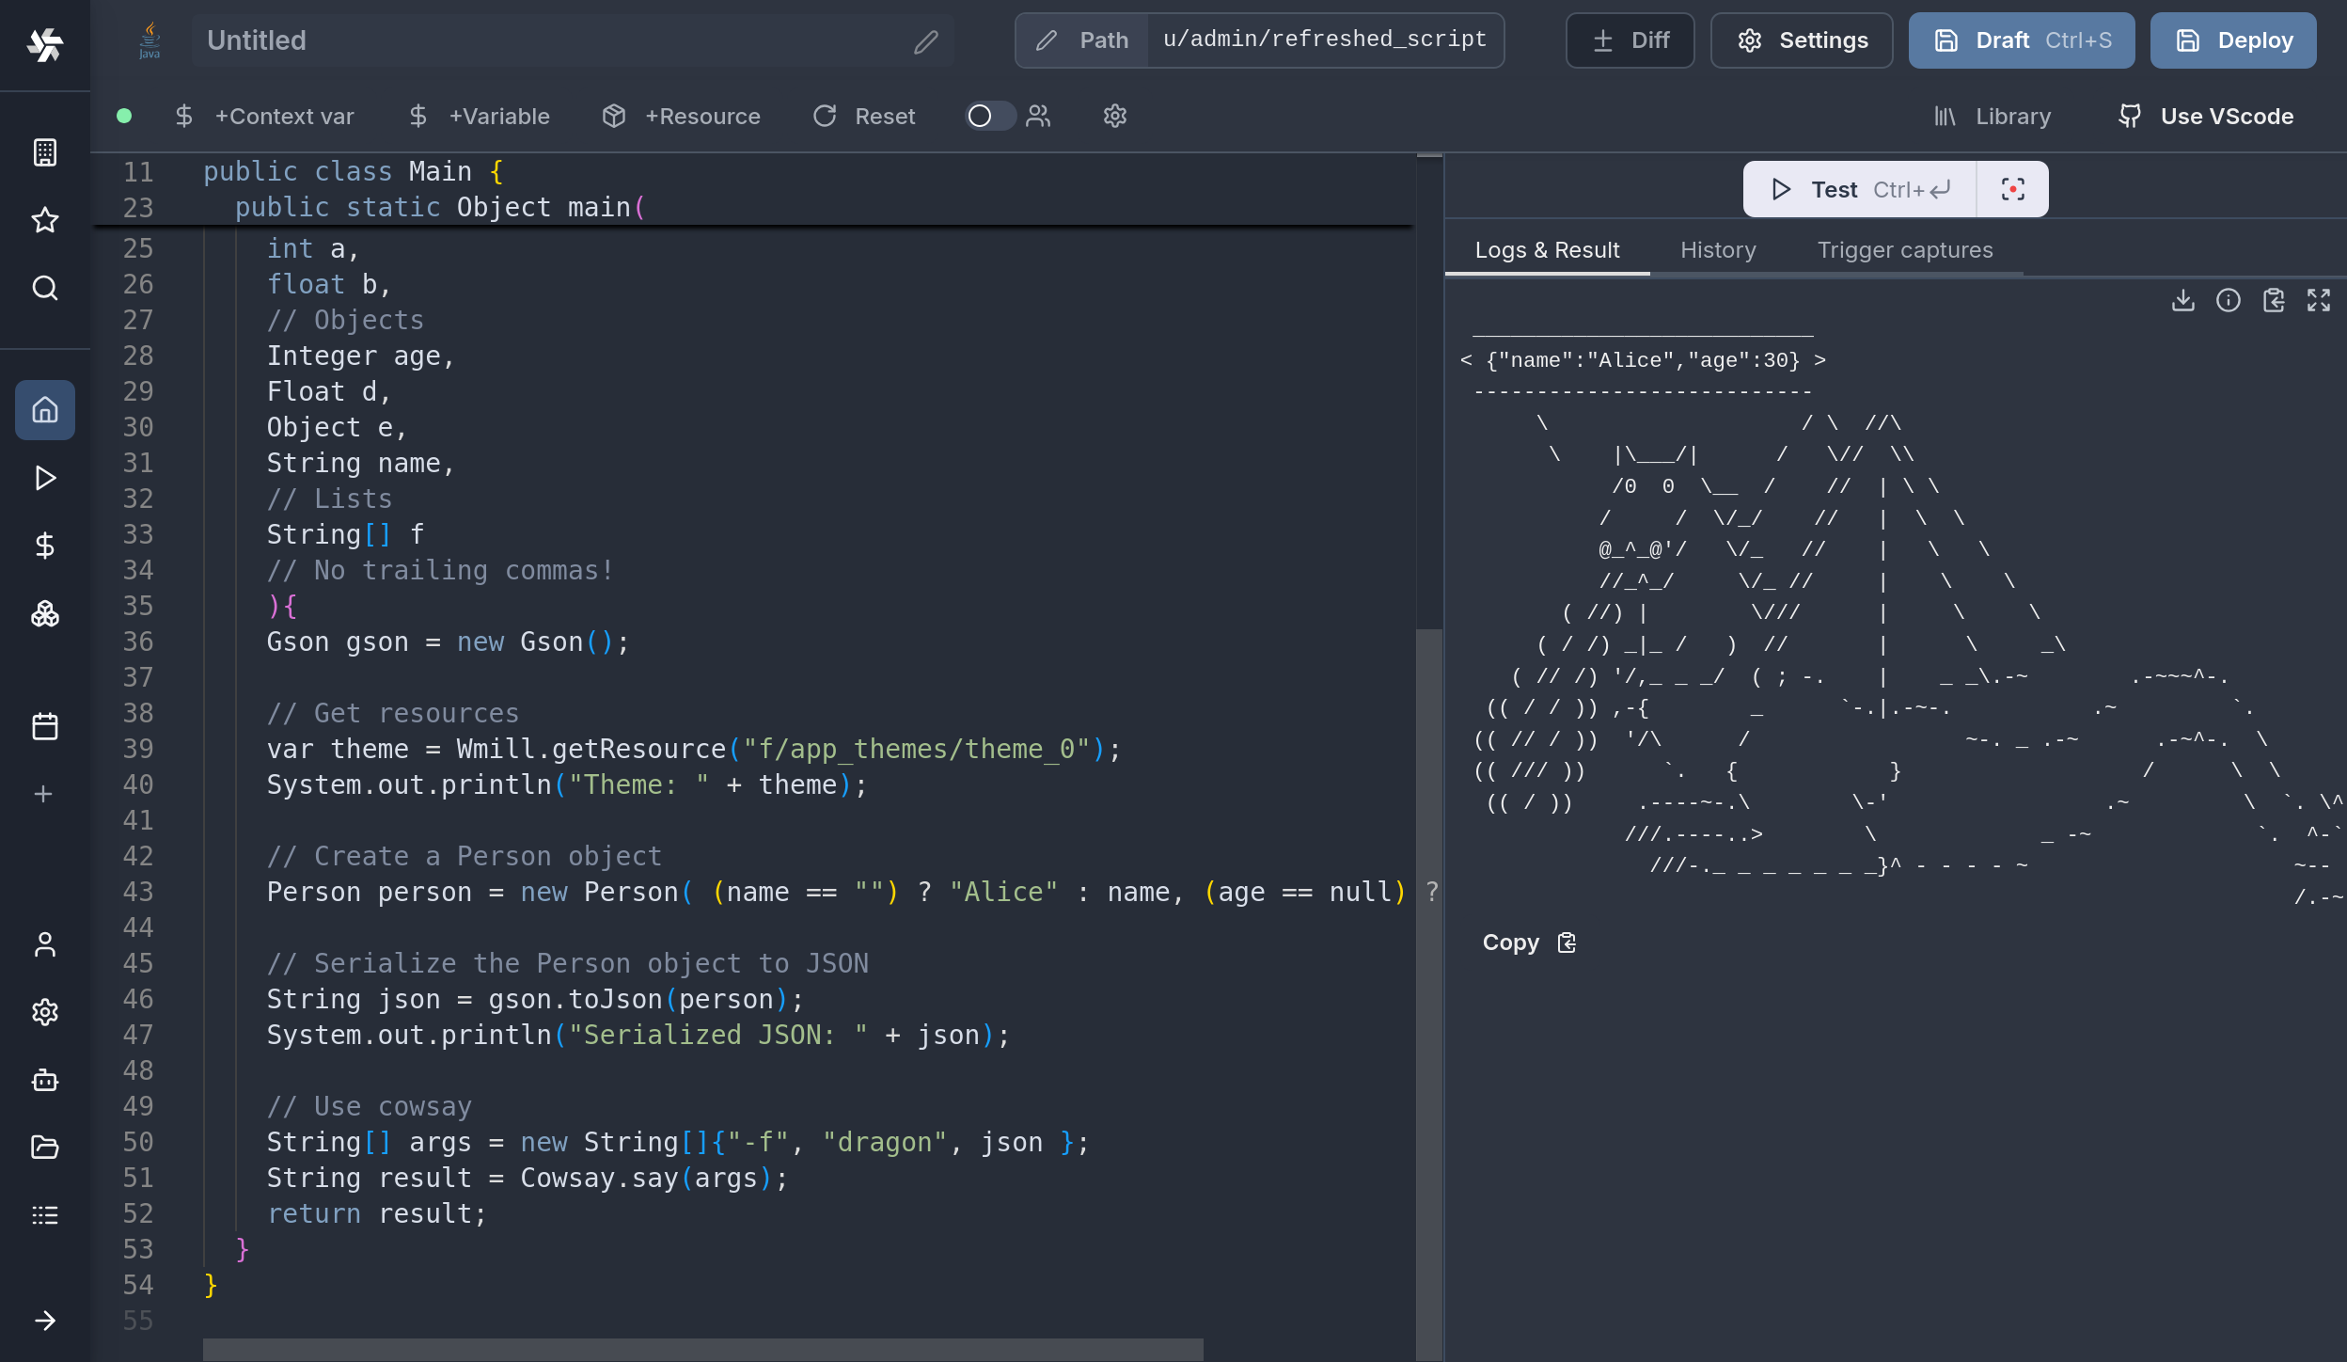Download the test result
Viewport: 2347px width, 1362px height.
[2182, 300]
